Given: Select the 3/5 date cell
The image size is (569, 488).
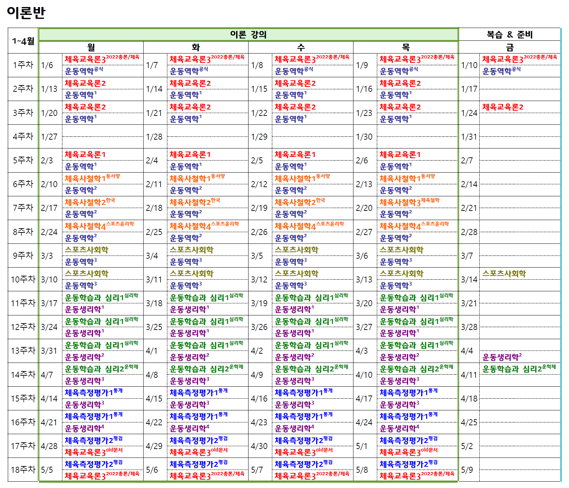Looking at the screenshot, I should 260,256.
